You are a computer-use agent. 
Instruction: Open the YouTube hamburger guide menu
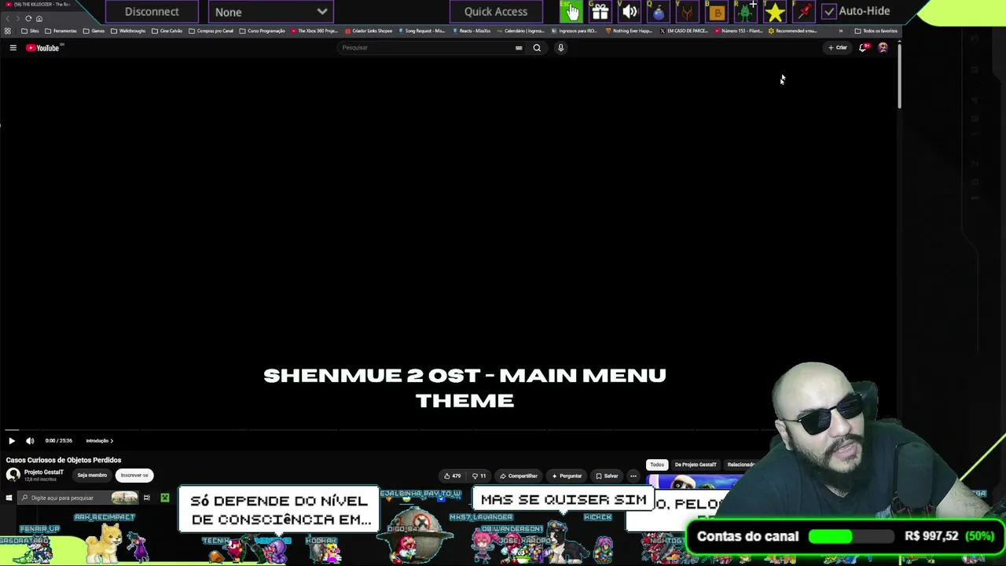click(13, 48)
